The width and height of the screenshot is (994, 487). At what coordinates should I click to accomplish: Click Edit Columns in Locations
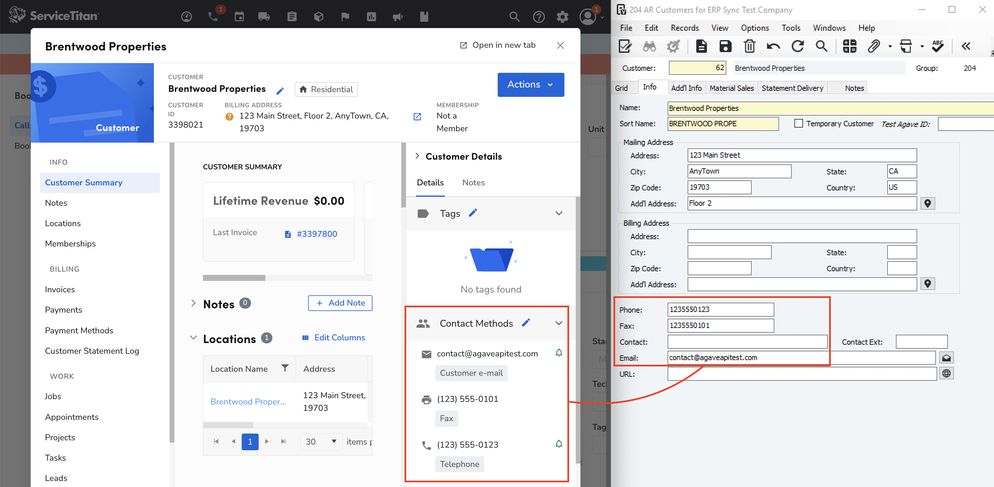333,338
